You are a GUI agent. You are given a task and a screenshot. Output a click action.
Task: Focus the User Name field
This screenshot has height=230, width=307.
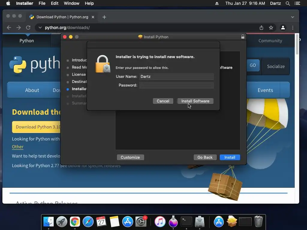click(176, 76)
